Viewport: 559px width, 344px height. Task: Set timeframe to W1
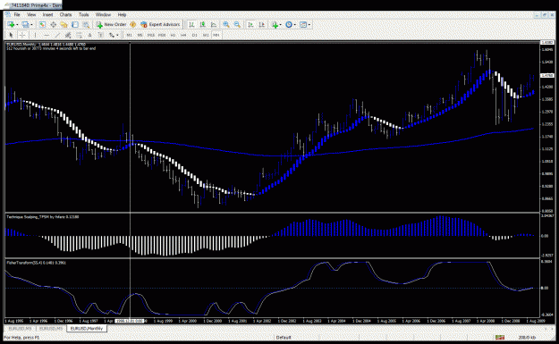pos(206,35)
